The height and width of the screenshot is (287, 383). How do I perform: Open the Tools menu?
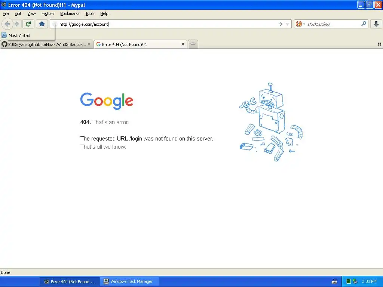coord(90,13)
